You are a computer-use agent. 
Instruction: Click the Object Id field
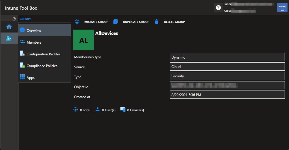[227, 85]
